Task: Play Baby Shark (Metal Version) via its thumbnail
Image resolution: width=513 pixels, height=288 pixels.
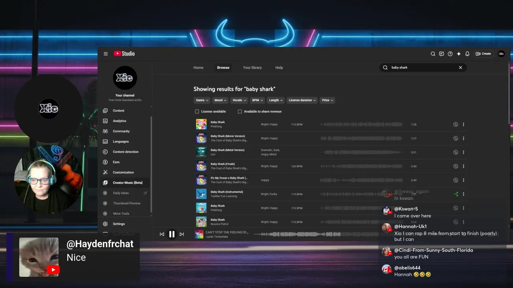Action: point(201,152)
